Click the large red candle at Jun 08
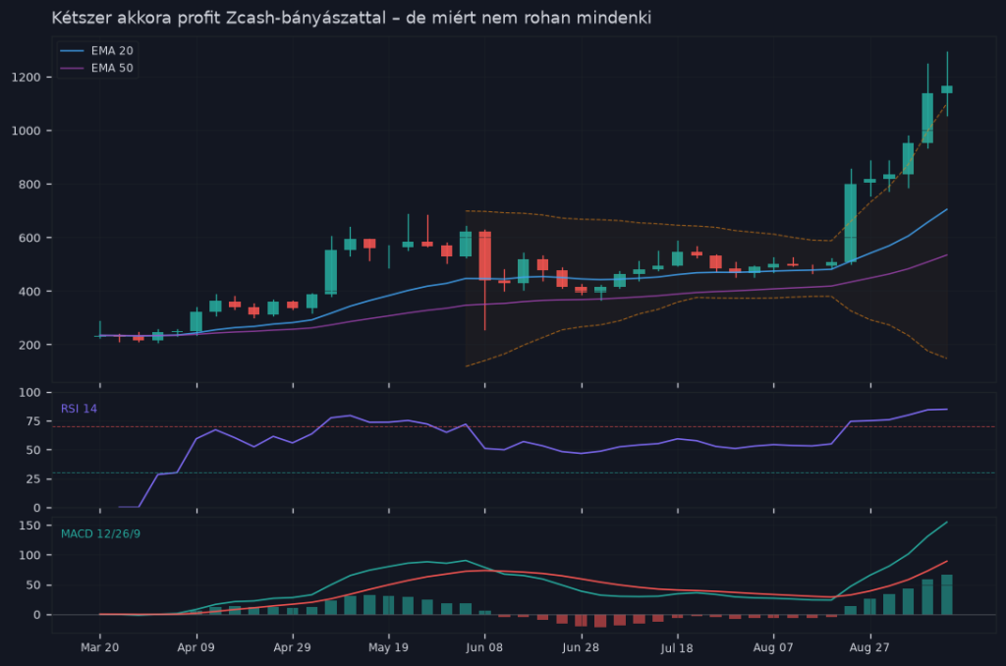The height and width of the screenshot is (666, 1006). click(x=485, y=256)
